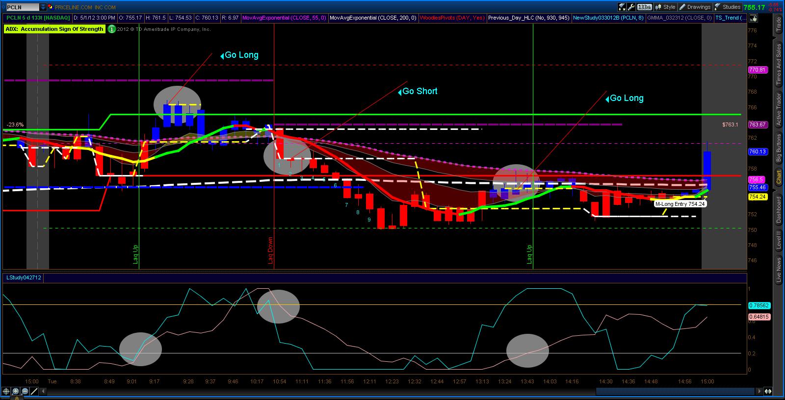Image resolution: width=785 pixels, height=400 pixels.
Task: Click the PRICELINE.COM INC COM company name
Action: pos(85,7)
